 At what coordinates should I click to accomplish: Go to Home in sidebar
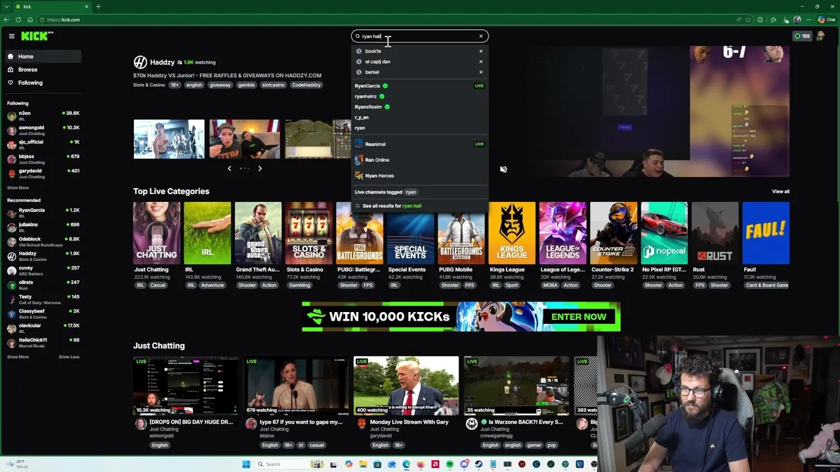click(42, 56)
